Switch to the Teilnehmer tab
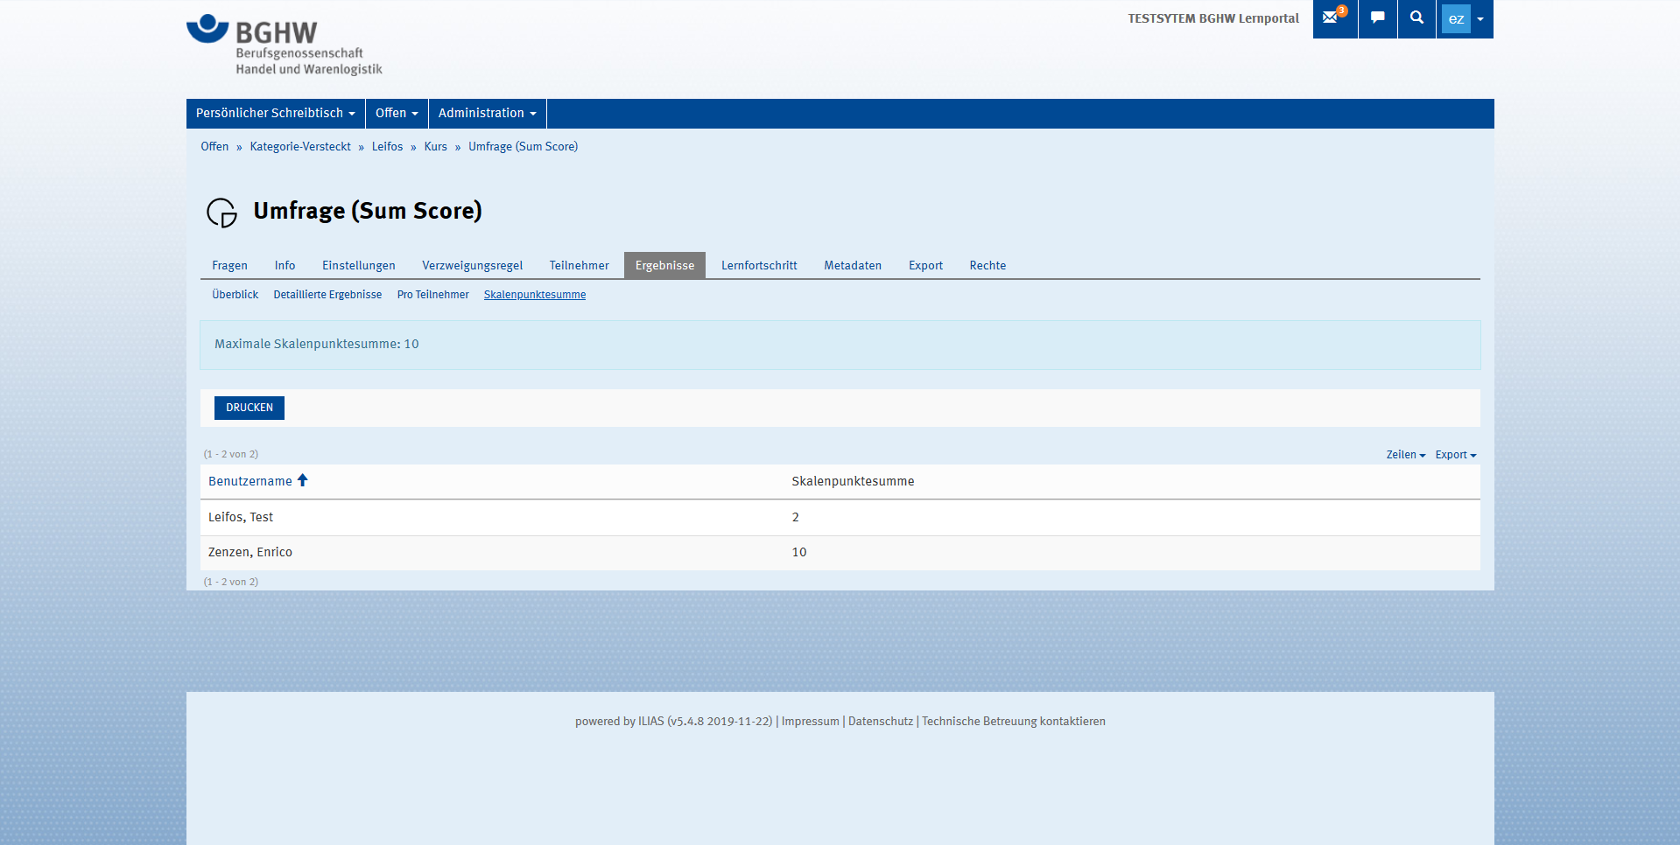 coord(579,266)
